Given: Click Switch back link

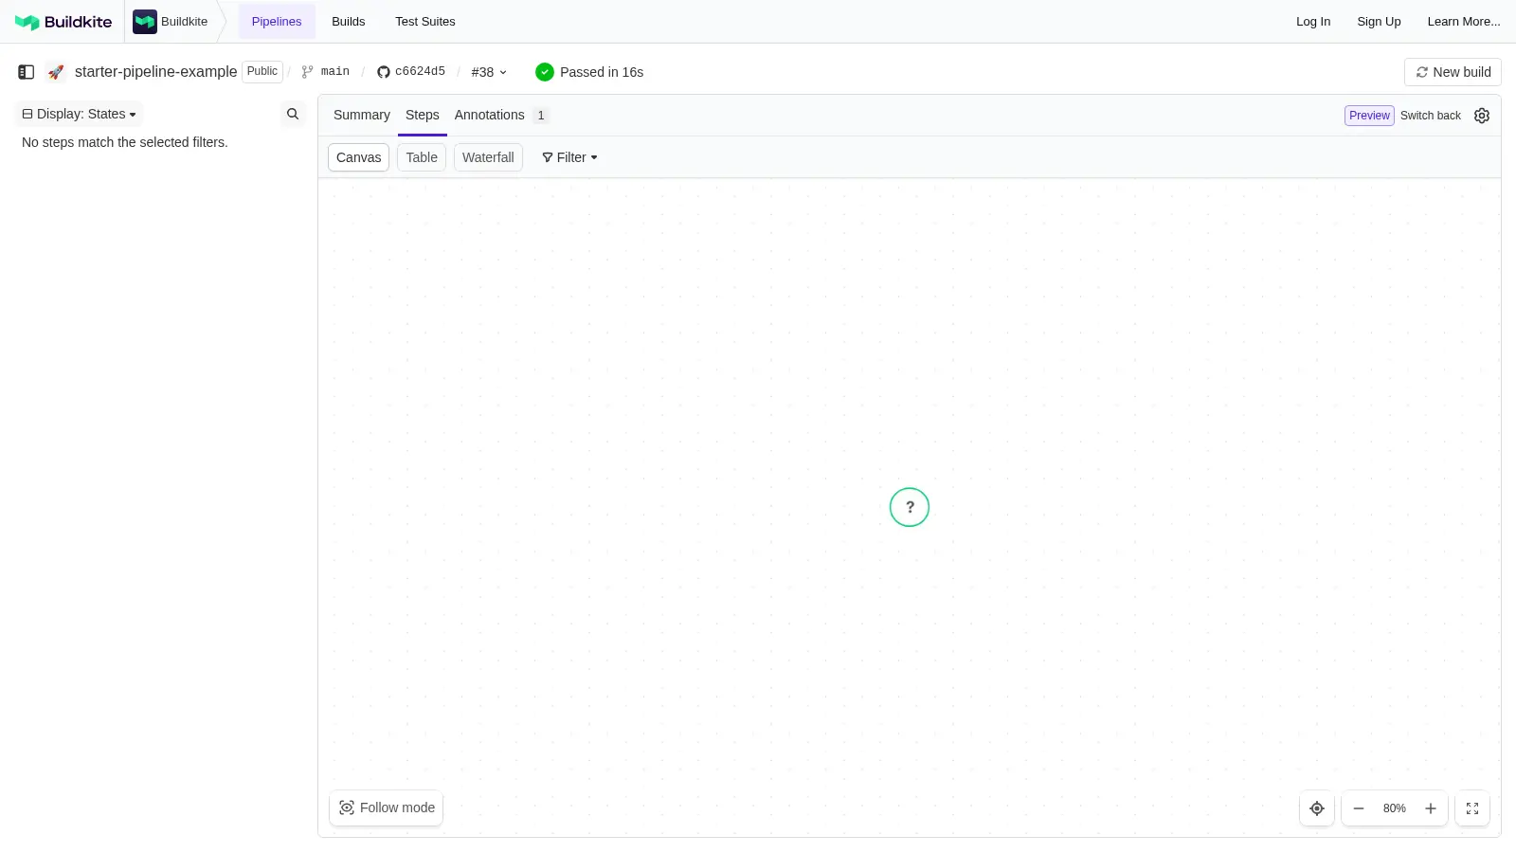Looking at the screenshot, I should tap(1431, 116).
